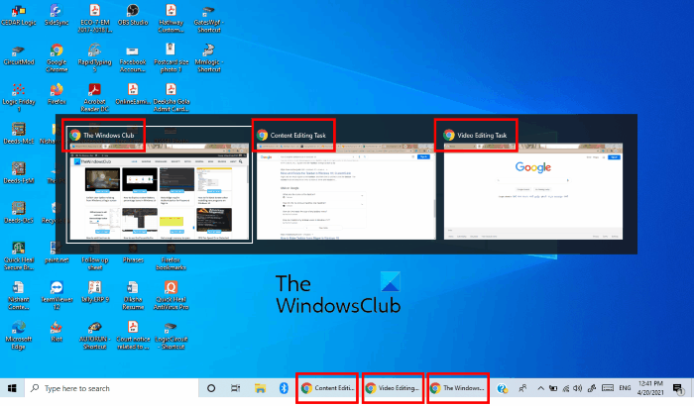Open the SideSync desktop shortcut
694x406 pixels.
(x=57, y=15)
